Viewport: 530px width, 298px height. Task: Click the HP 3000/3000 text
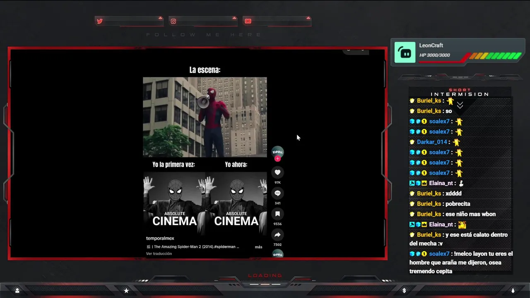435,55
